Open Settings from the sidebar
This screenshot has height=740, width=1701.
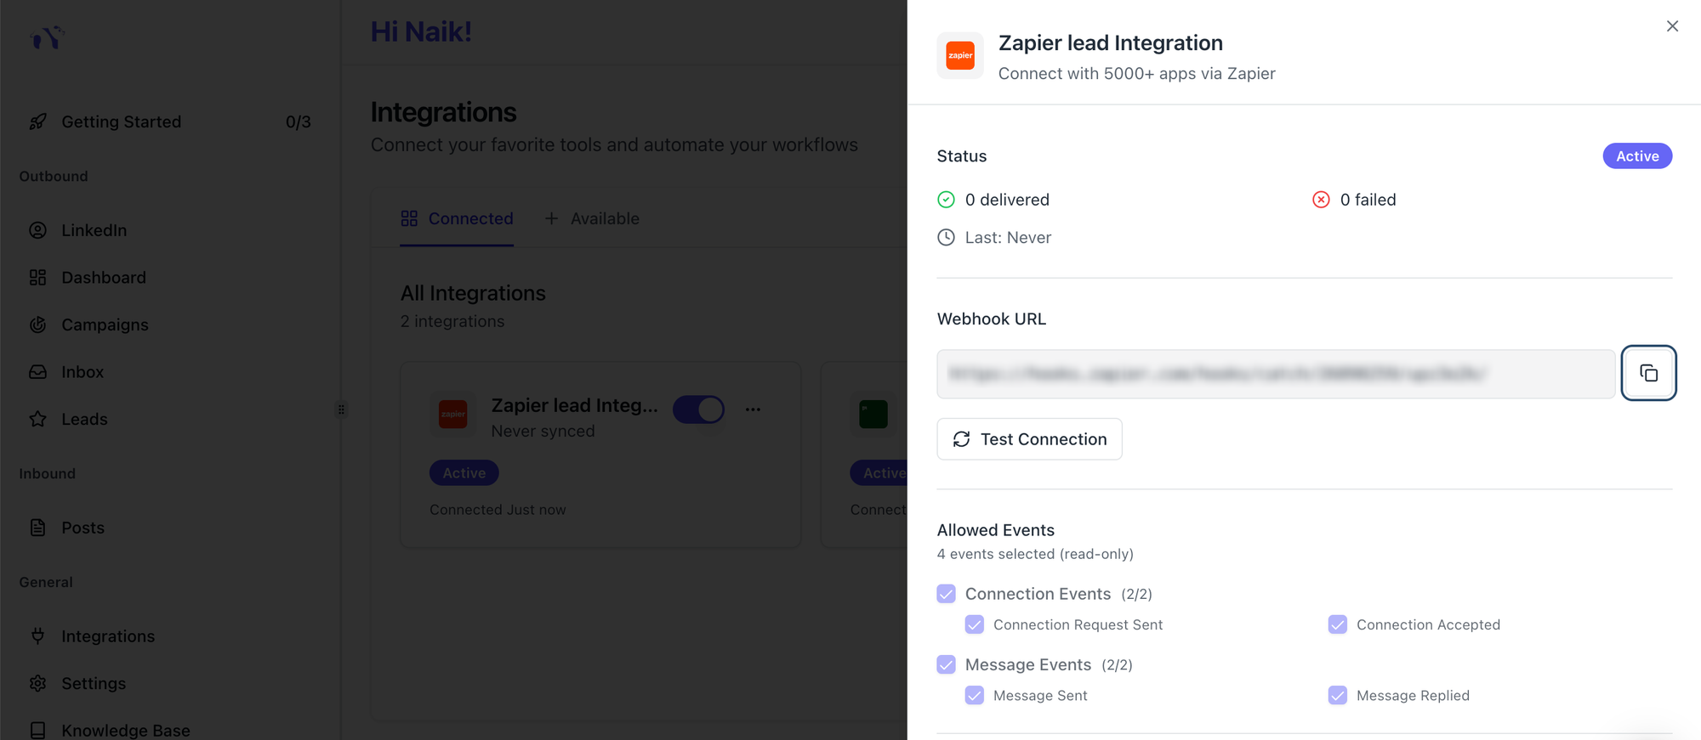(x=94, y=683)
